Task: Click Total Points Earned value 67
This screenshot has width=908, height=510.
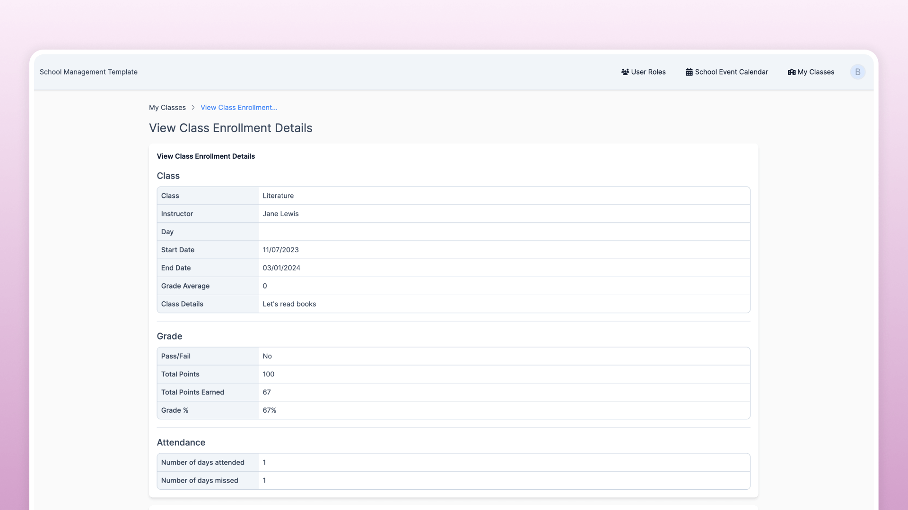Action: click(x=267, y=392)
